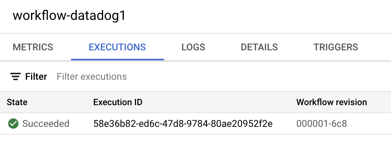
Task: Open the METRICS tab
Action: click(33, 47)
